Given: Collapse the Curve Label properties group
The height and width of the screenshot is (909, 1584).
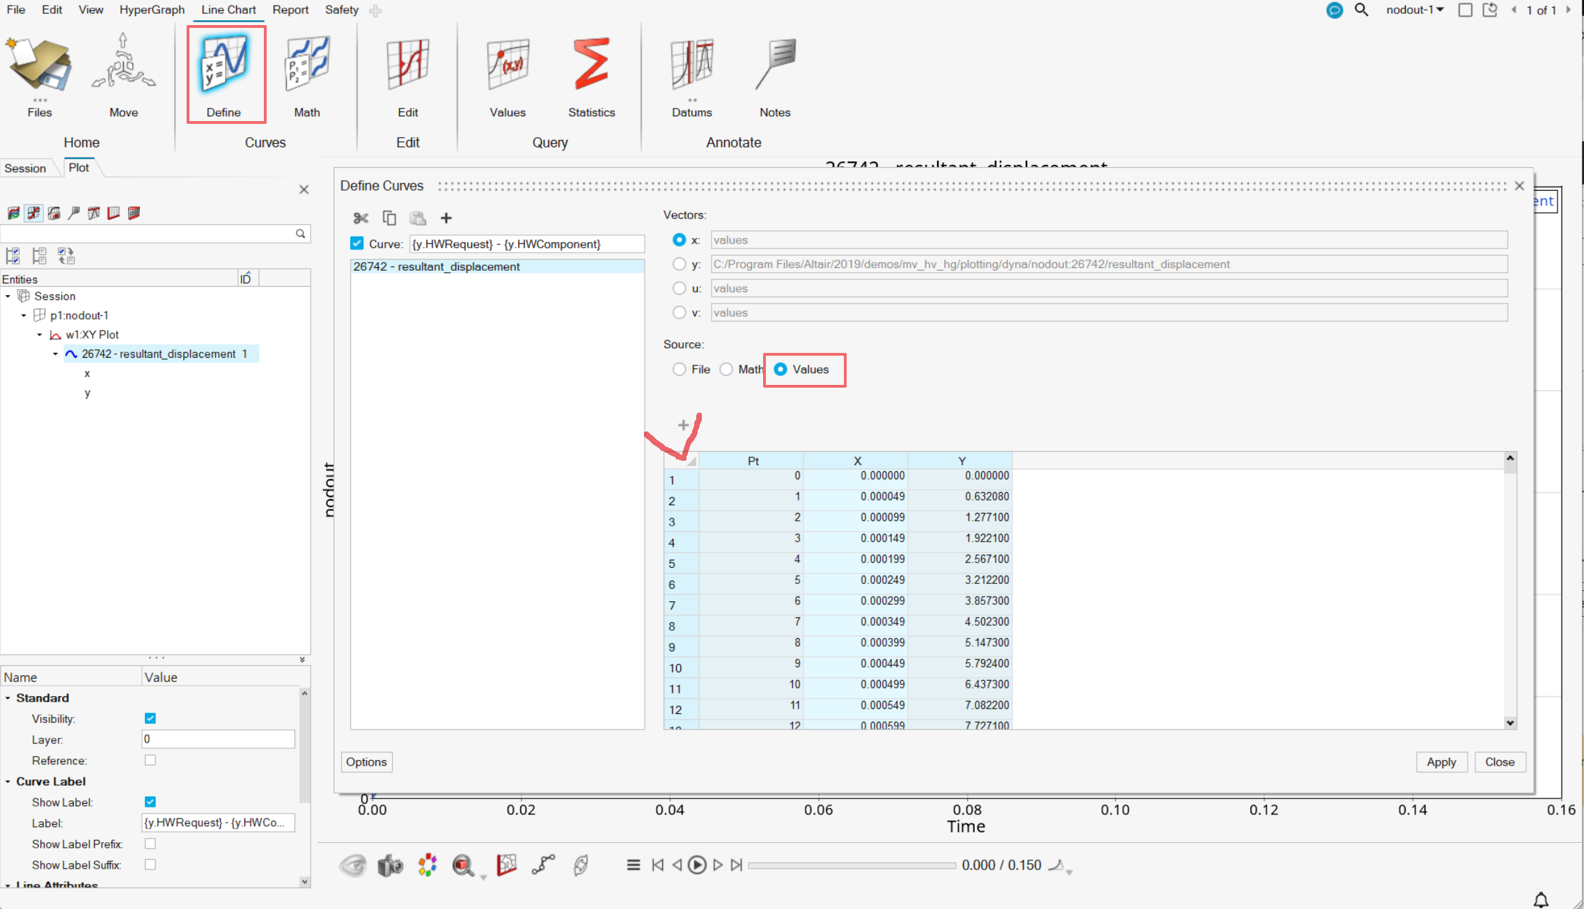Looking at the screenshot, I should point(8,782).
